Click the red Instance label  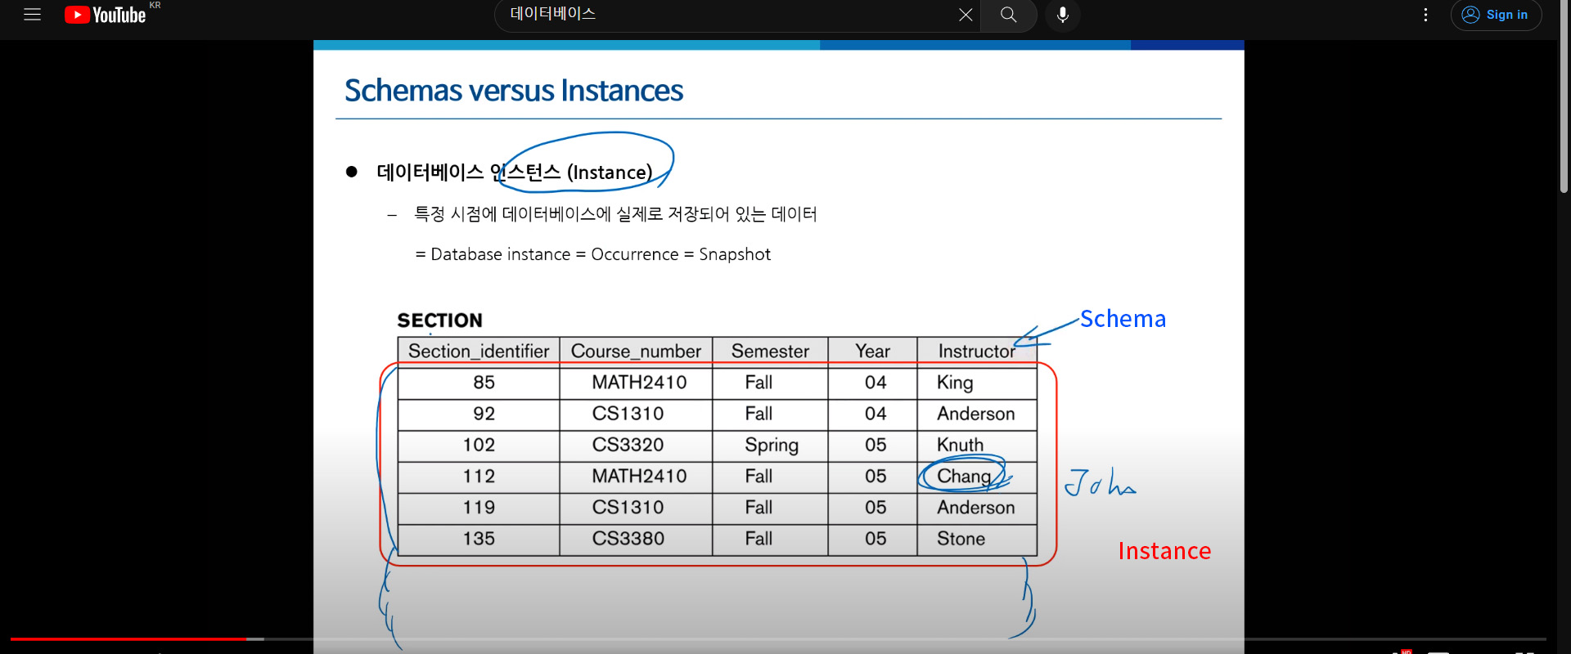1164,551
